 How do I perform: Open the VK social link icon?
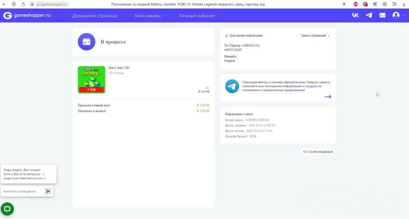pyautogui.click(x=355, y=15)
